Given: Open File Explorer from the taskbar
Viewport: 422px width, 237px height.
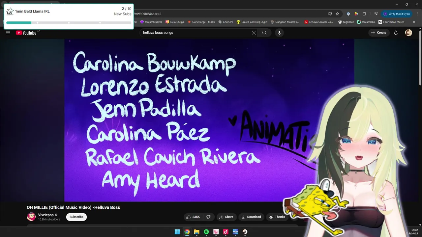Looking at the screenshot, I should [196, 232].
